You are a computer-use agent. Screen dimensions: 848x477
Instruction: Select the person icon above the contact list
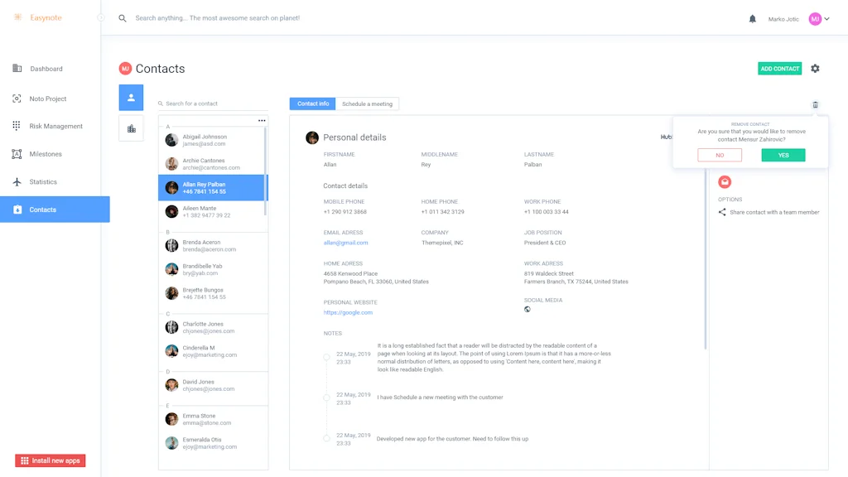coord(131,97)
